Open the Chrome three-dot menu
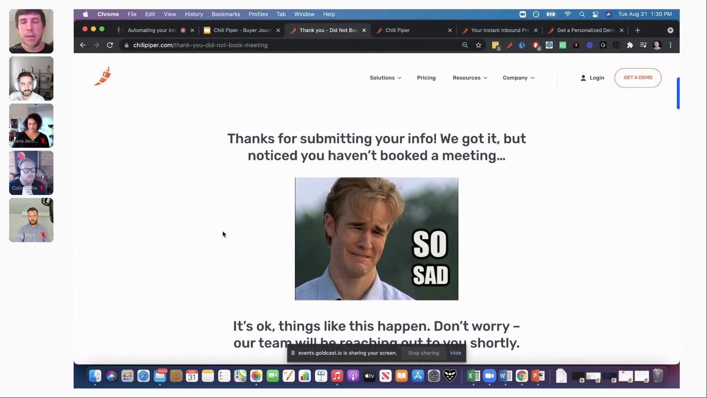The width and height of the screenshot is (707, 398). point(670,45)
